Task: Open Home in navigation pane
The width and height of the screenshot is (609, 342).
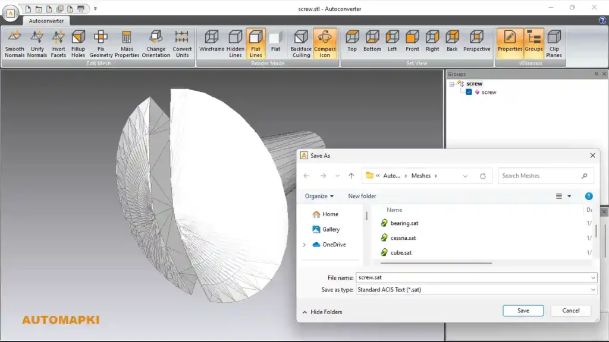Action: click(x=325, y=214)
